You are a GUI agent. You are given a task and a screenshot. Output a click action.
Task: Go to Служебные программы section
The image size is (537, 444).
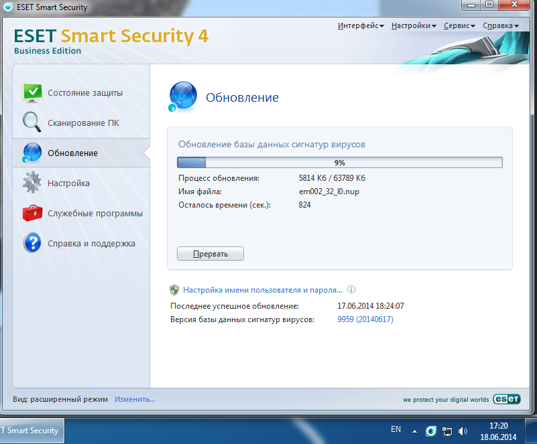tap(95, 214)
